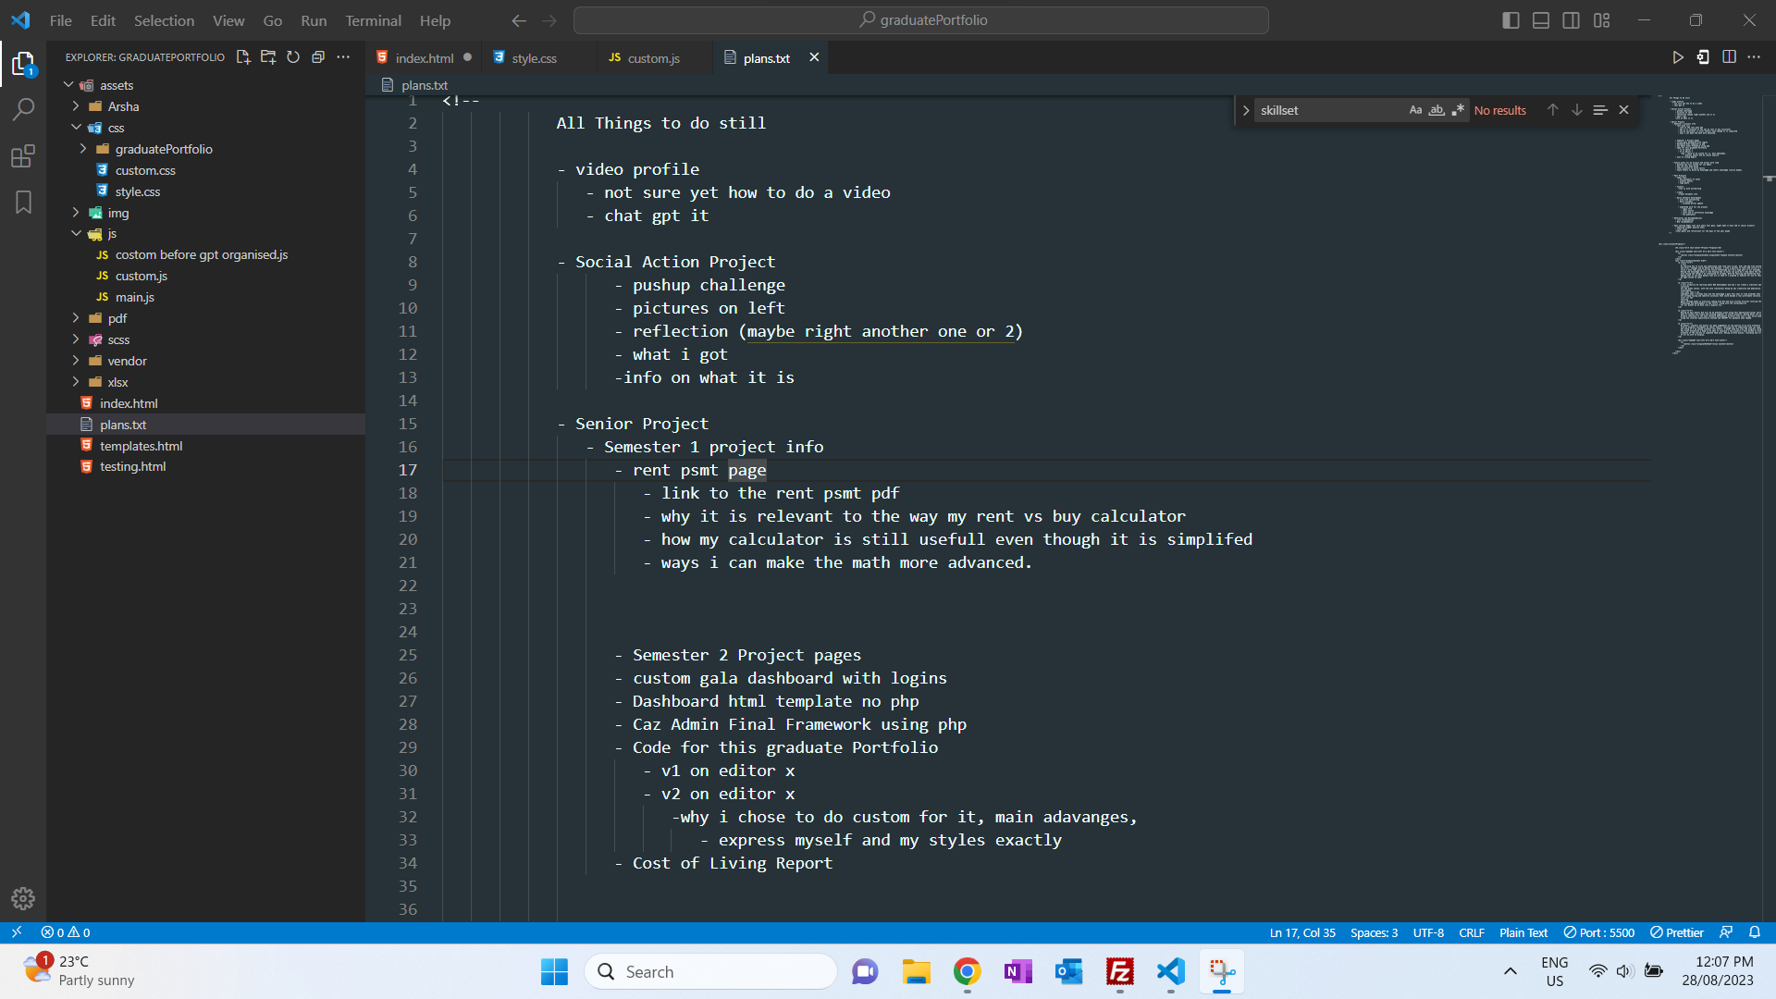Change UTF-8 file encoding
Screen dimensions: 1776x999
point(1428,932)
